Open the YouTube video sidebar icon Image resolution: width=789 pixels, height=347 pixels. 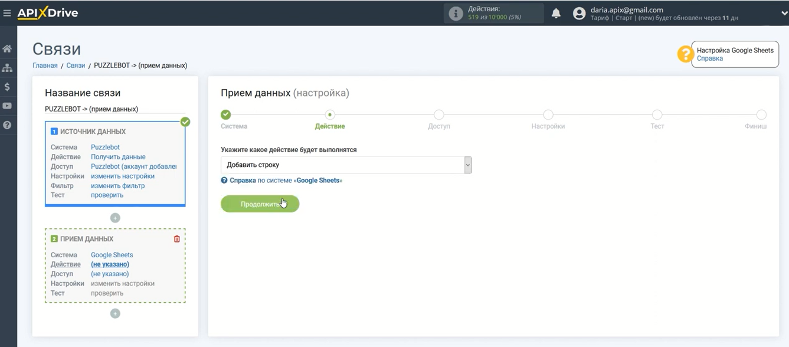(x=7, y=106)
